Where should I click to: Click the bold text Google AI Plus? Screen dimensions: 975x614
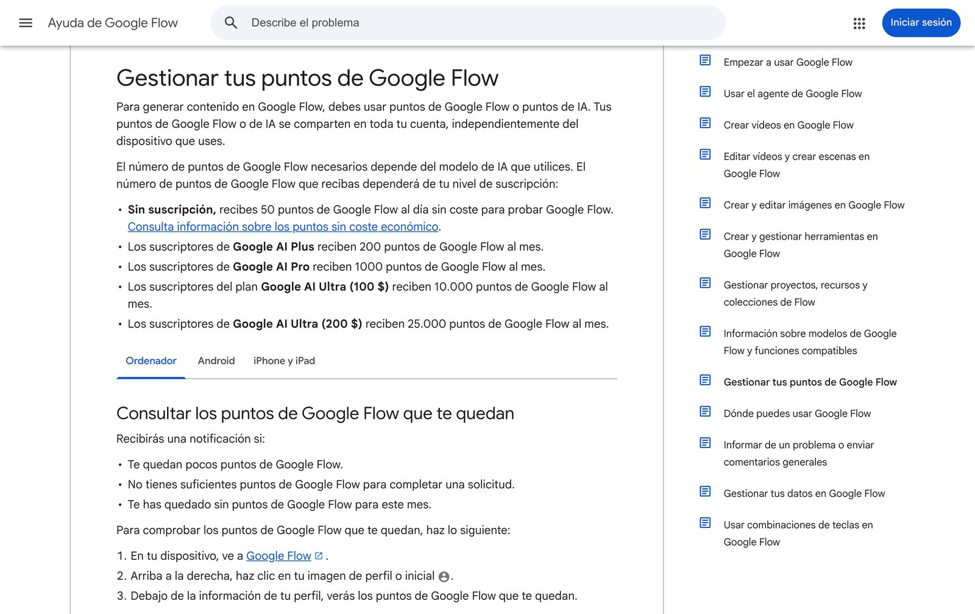pyautogui.click(x=274, y=247)
